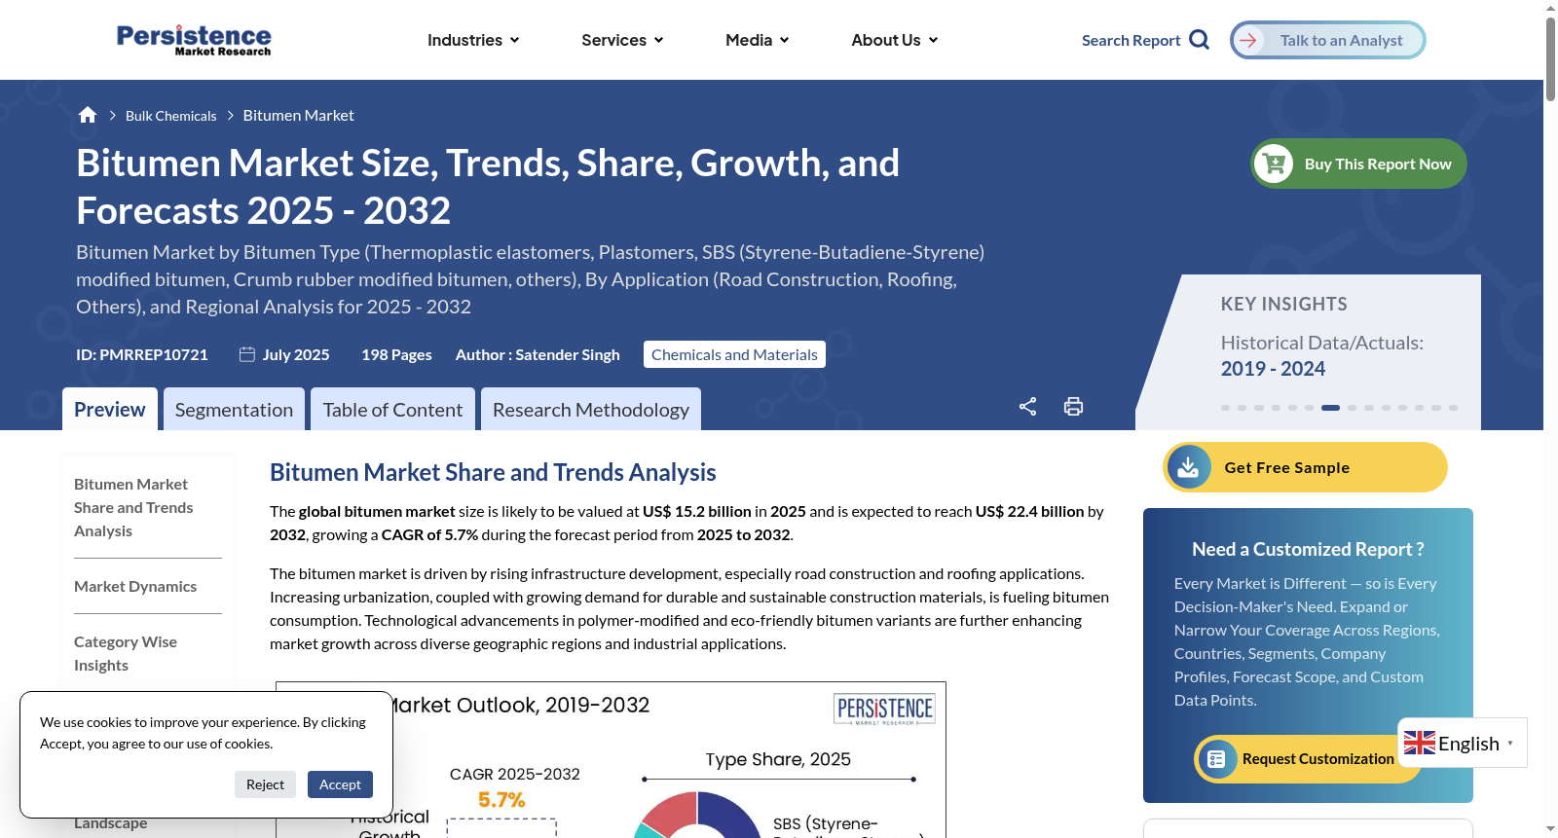This screenshot has height=838, width=1558.
Task: Click the Persistence Market Research logo
Action: (194, 40)
